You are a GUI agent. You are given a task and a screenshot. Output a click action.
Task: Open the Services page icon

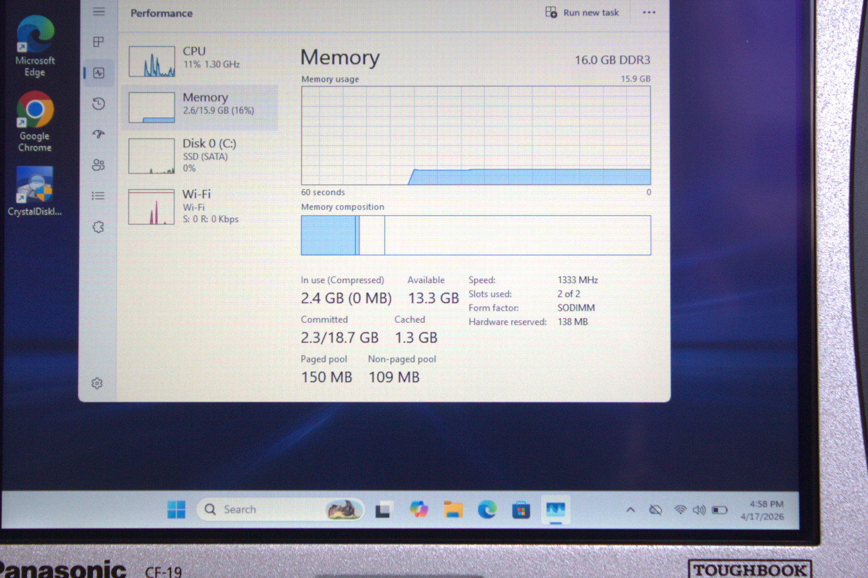click(x=98, y=227)
